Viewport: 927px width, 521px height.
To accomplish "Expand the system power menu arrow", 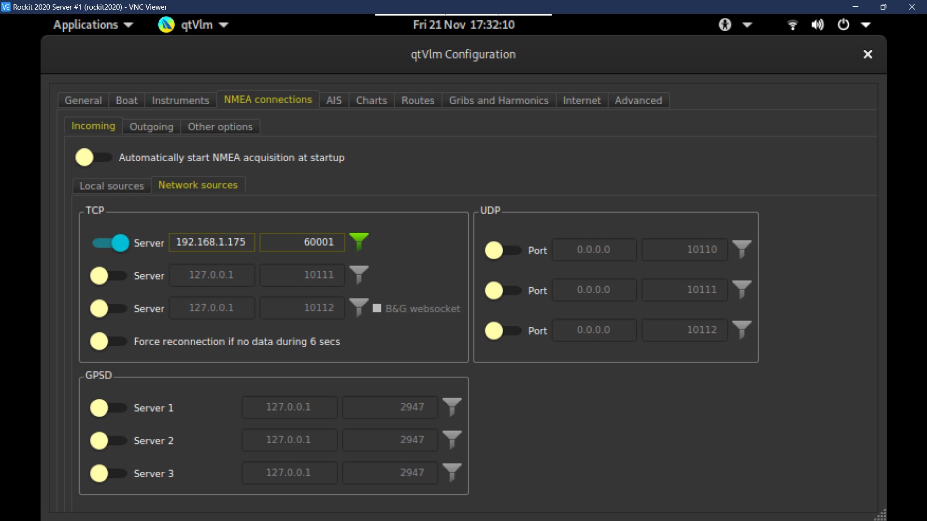I will coord(866,25).
